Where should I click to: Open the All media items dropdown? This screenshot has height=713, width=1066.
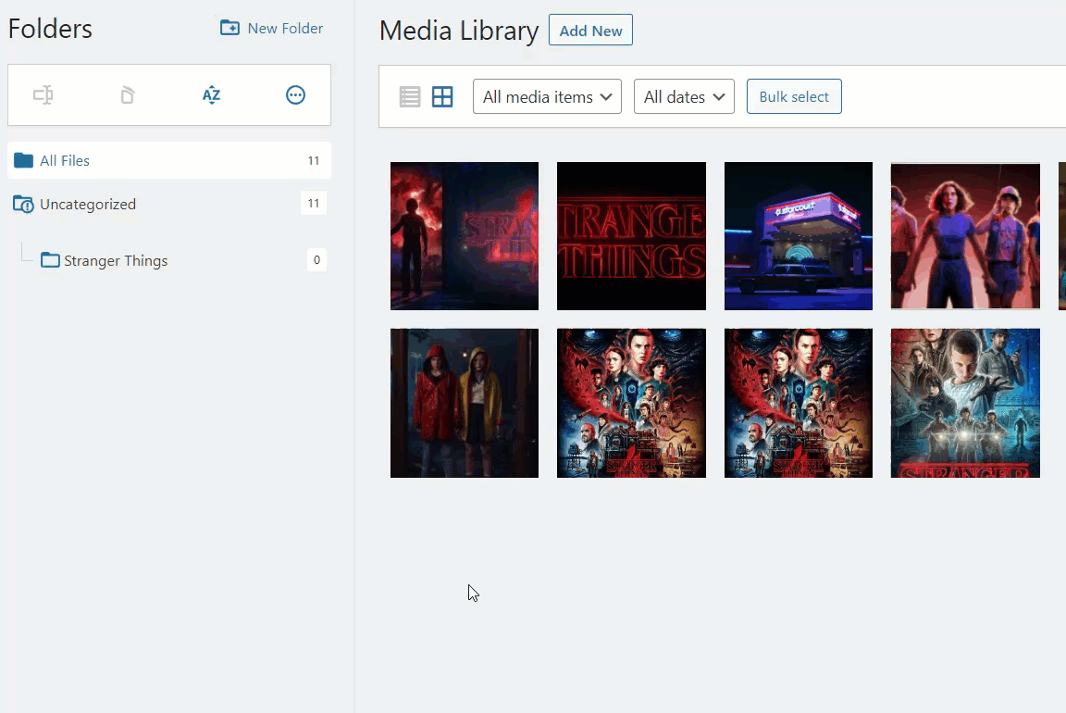[547, 96]
